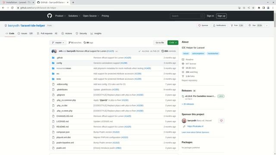Expand commit message ellipsis button

point(116,51)
